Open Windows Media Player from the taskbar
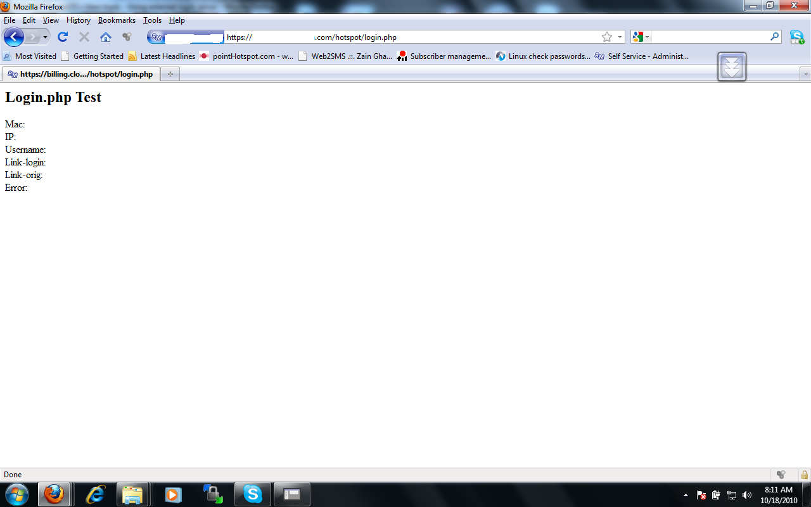 (172, 494)
